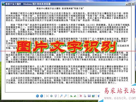The image size is (136, 102).
Task: Minimize the picture viewer window
Action: coord(127,4)
